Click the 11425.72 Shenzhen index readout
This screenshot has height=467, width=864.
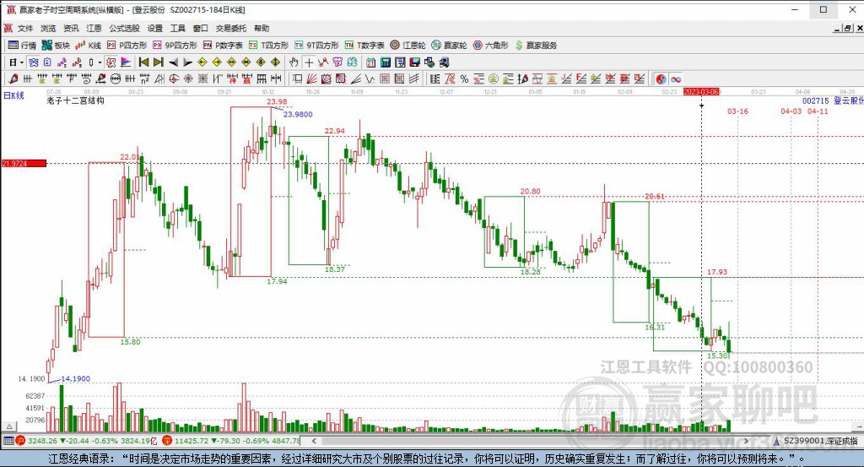coord(192,441)
